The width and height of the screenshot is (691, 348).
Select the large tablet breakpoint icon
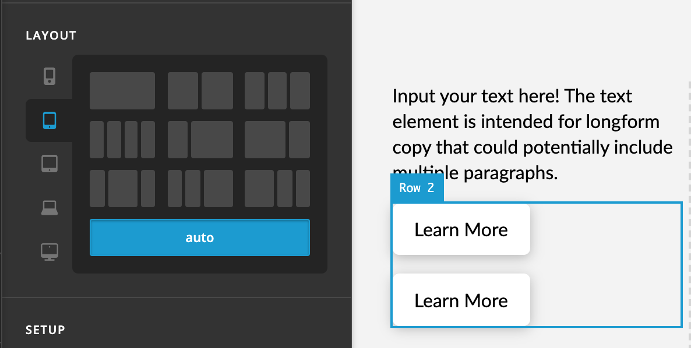[x=50, y=164]
